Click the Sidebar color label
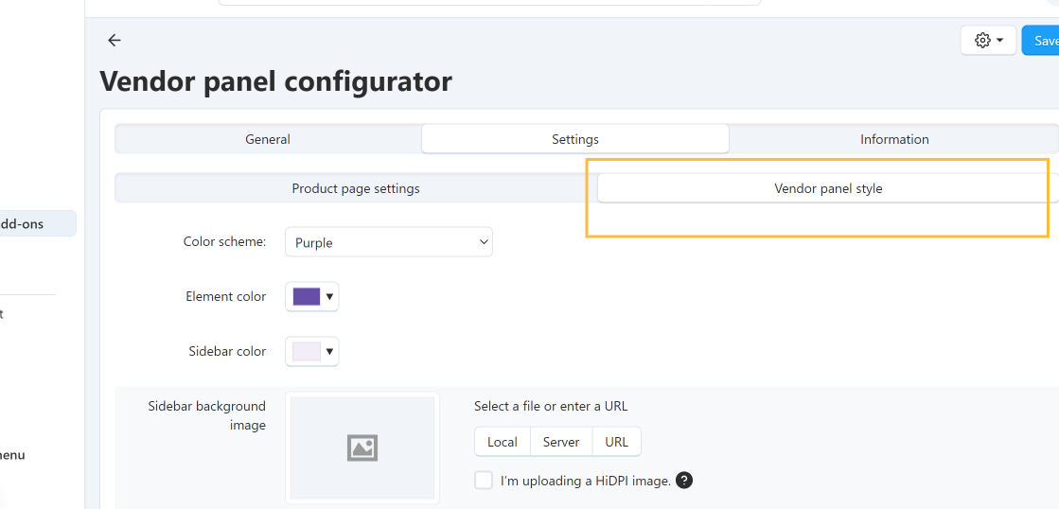The width and height of the screenshot is (1059, 509). click(227, 351)
